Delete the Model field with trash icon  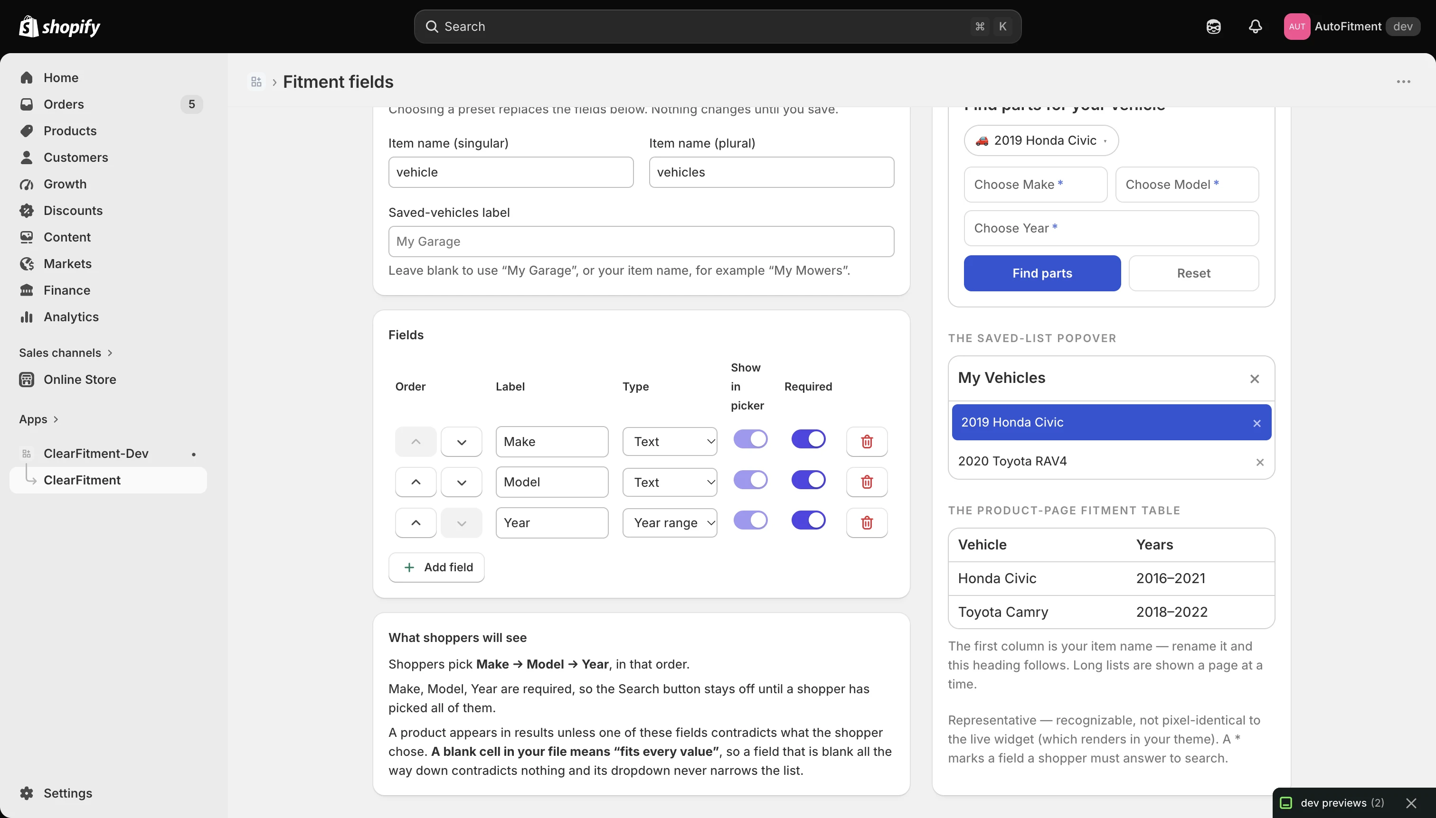click(x=867, y=482)
